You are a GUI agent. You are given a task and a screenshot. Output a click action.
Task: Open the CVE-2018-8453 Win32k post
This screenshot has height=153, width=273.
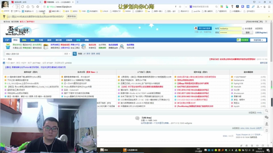193,97
